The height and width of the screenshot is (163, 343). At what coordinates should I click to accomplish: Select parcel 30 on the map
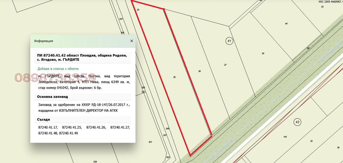[263, 54]
